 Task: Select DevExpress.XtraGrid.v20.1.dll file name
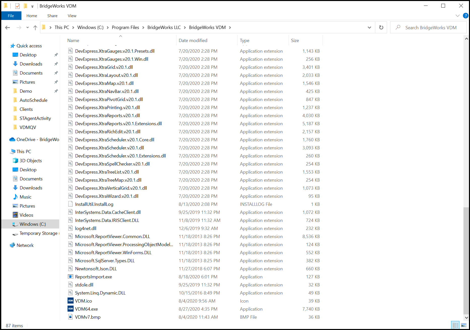tap(104, 67)
